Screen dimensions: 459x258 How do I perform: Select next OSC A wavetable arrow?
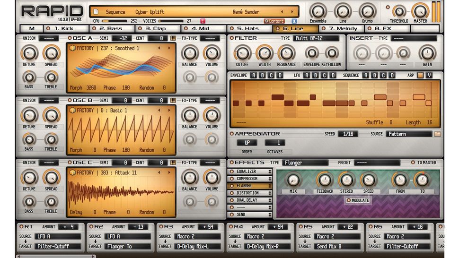169,48
